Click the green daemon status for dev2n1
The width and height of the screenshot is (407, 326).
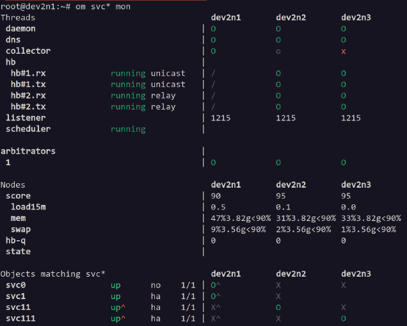(213, 29)
